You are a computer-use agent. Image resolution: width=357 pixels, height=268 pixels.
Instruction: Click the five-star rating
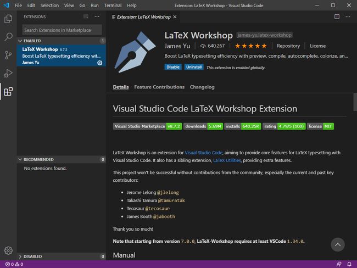coord(250,46)
